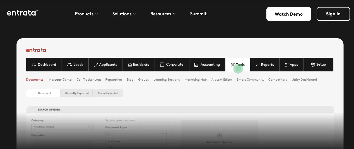This screenshot has width=354, height=149.
Task: Click the Applicants pencil icon
Action: [x=96, y=65]
